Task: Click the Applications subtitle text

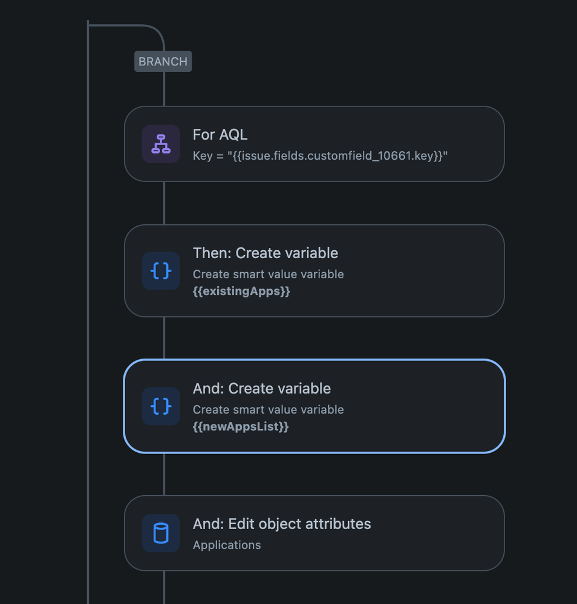Action: (x=227, y=545)
